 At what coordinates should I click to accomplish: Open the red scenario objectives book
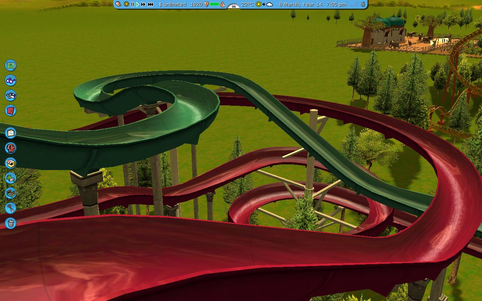11,110
